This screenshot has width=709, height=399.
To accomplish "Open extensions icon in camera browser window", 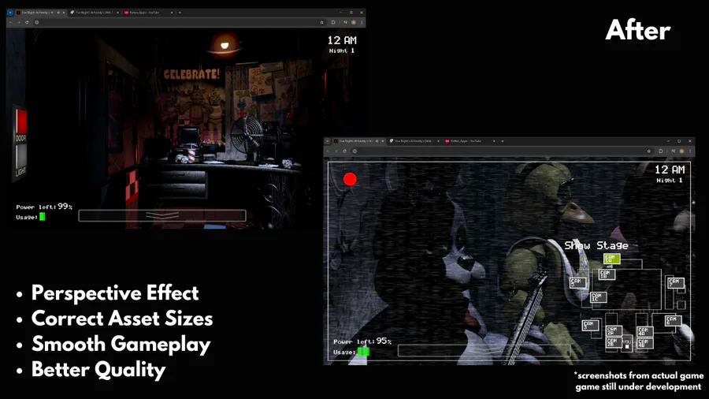I will pyautogui.click(x=661, y=151).
